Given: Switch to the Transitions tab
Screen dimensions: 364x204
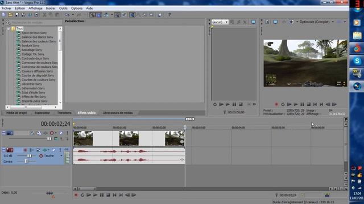Looking at the screenshot, I should tap(64, 113).
